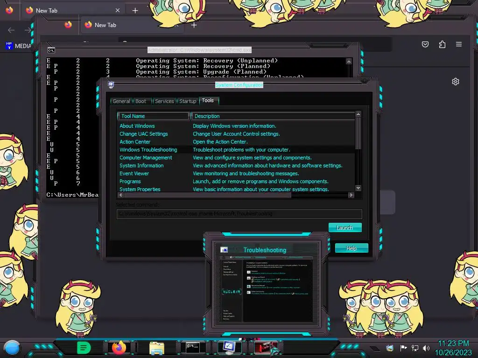Click the tool list scroll down arrow
The width and height of the screenshot is (478, 358).
358,188
